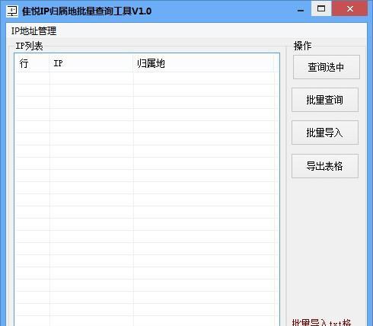Screen dimensions: 373x326
Task: Maximize the window
Action: pyautogui.click(x=321, y=8)
